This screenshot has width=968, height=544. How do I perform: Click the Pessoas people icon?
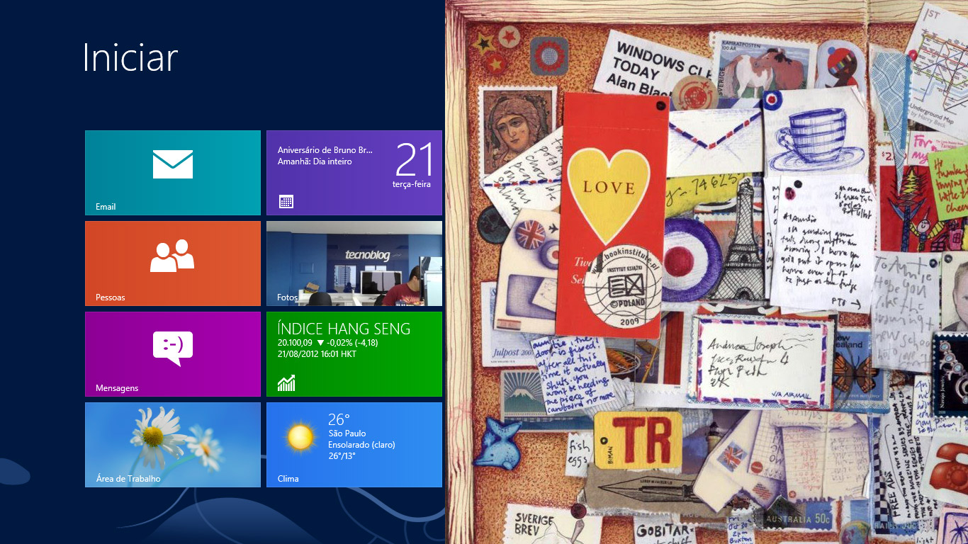[172, 256]
